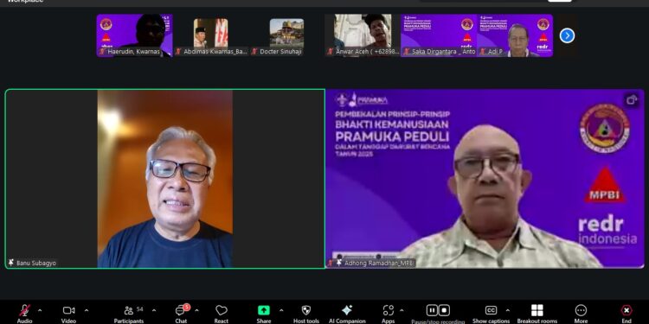
Task: Click the Banu Subagyo name label
Action: (36, 263)
